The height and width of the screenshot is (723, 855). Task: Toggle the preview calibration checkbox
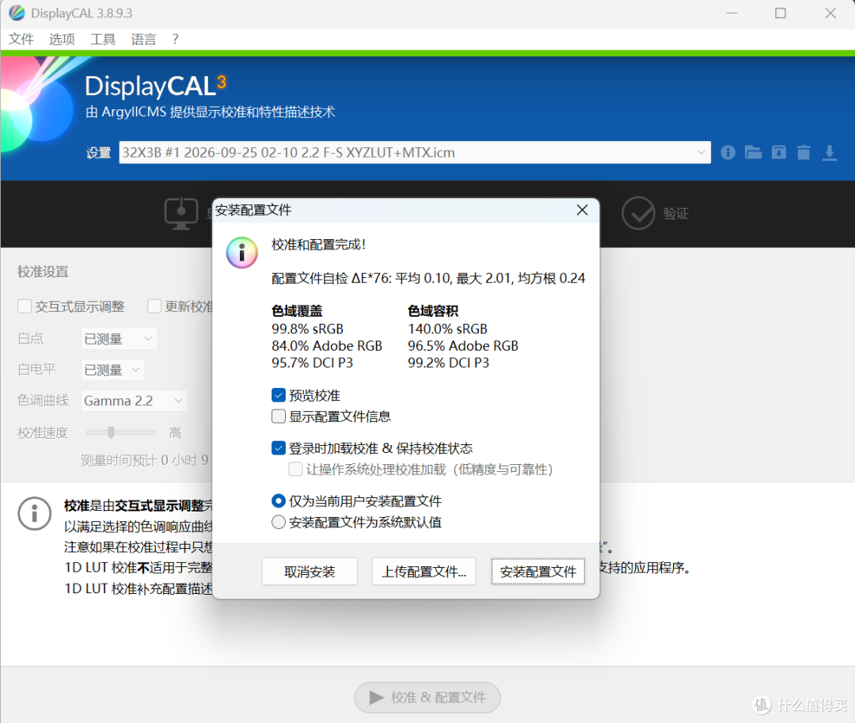click(278, 395)
